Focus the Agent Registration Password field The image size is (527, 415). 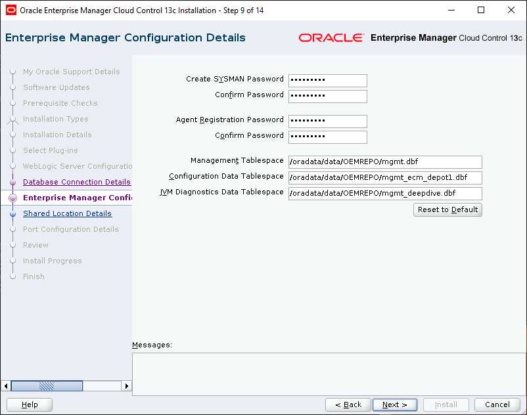pos(328,121)
